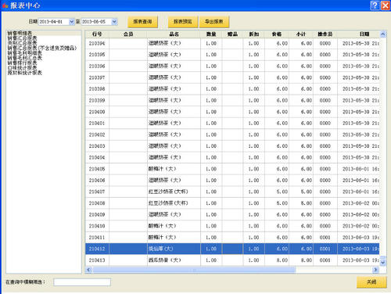Click the table's scroll-up arrow at top right

click(x=382, y=34)
